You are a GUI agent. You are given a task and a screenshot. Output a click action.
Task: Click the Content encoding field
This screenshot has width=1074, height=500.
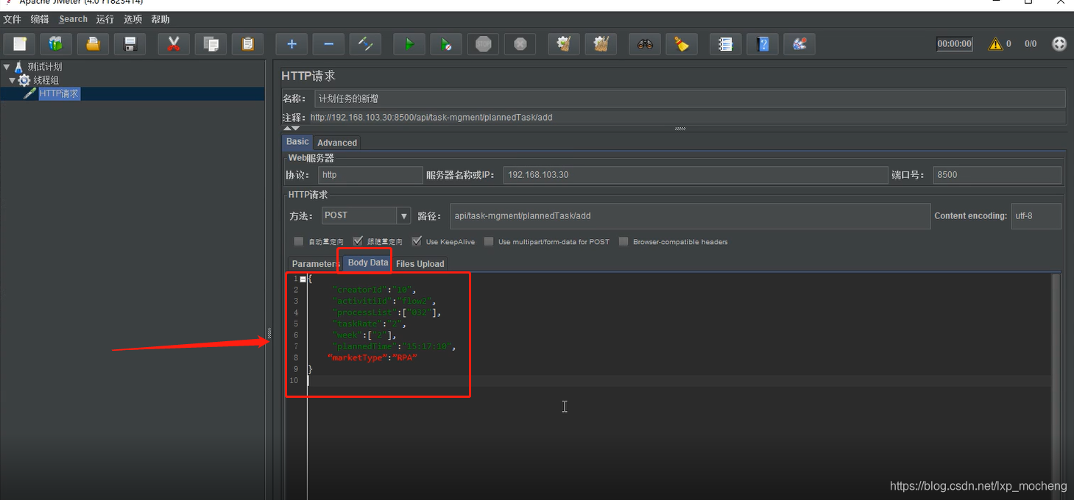click(1036, 216)
